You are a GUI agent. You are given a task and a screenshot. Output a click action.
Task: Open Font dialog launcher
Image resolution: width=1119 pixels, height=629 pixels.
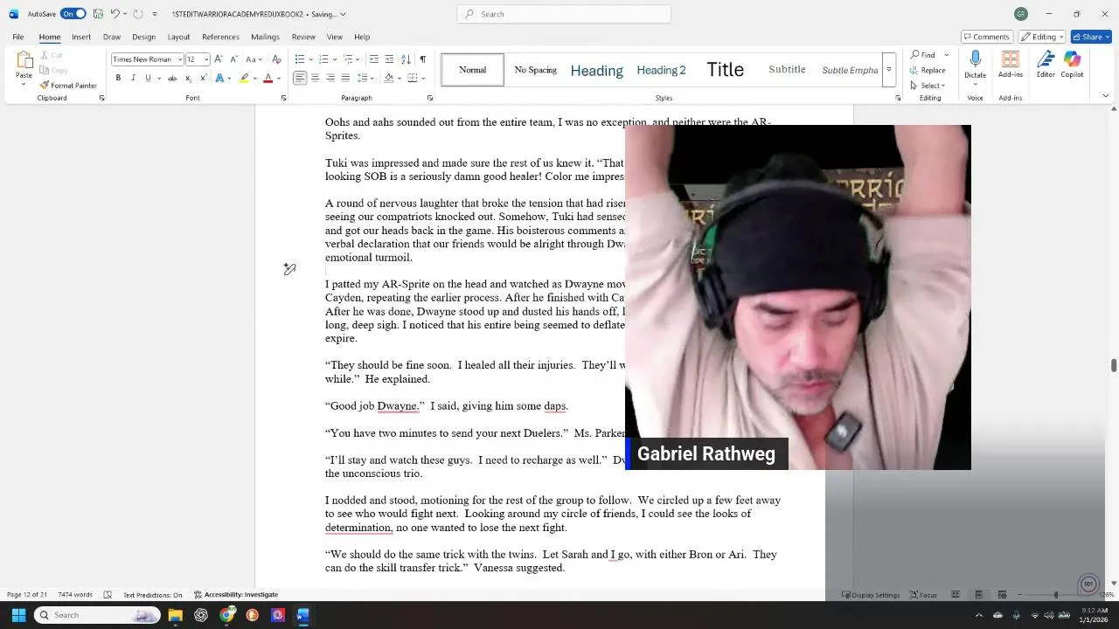tap(283, 98)
